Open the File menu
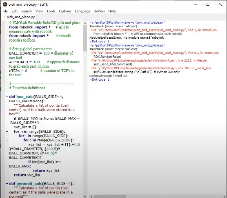227x198 pixels. (x=5, y=11)
